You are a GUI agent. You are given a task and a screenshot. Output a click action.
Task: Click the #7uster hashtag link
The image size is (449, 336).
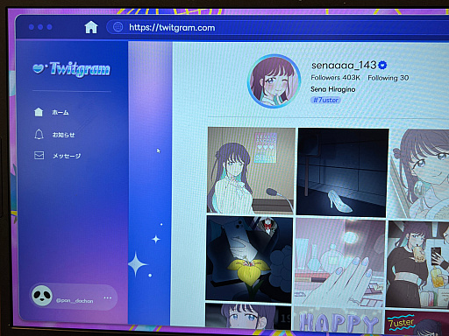click(325, 100)
